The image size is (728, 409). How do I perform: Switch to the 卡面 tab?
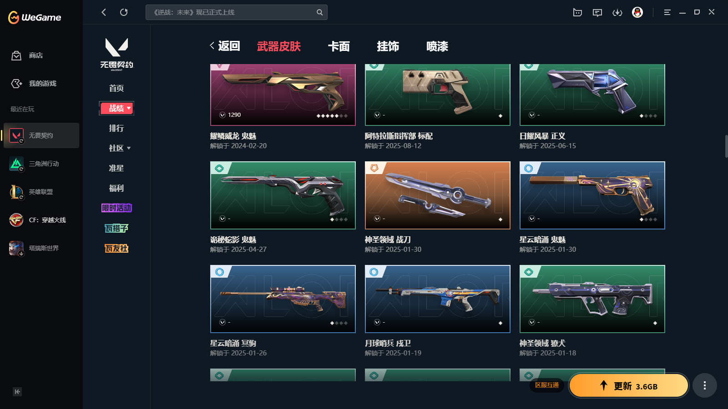pos(339,46)
